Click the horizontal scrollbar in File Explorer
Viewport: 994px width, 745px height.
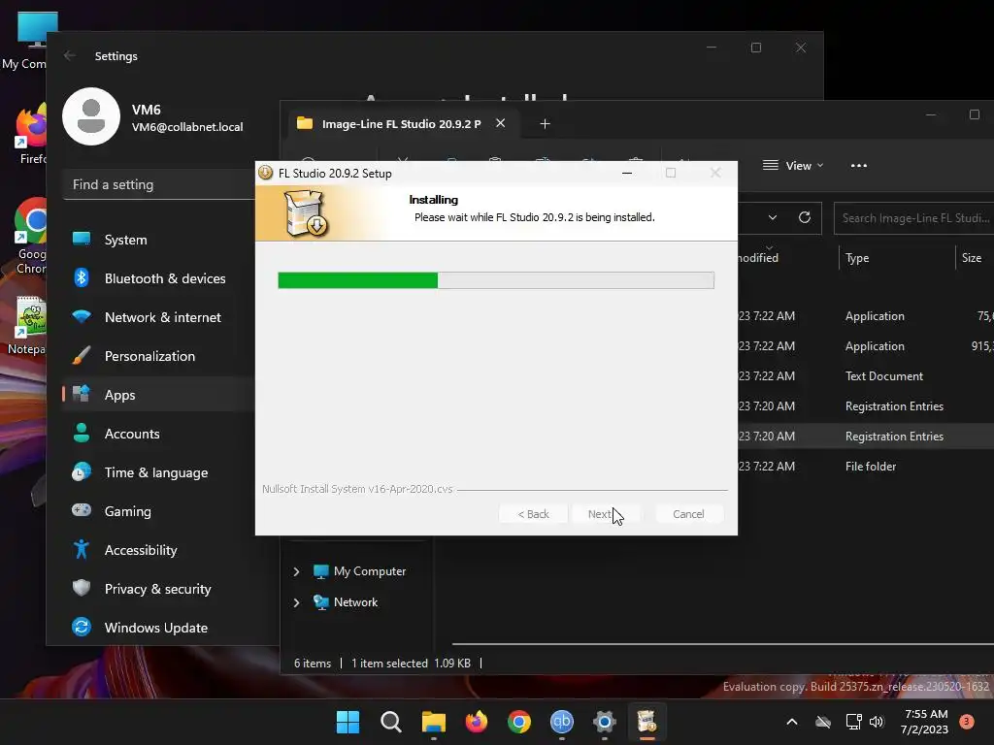(722, 644)
